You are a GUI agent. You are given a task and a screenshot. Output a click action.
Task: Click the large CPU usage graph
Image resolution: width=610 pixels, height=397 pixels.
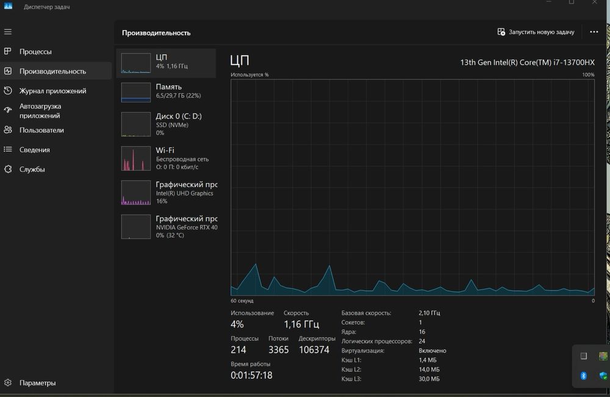pyautogui.click(x=412, y=187)
